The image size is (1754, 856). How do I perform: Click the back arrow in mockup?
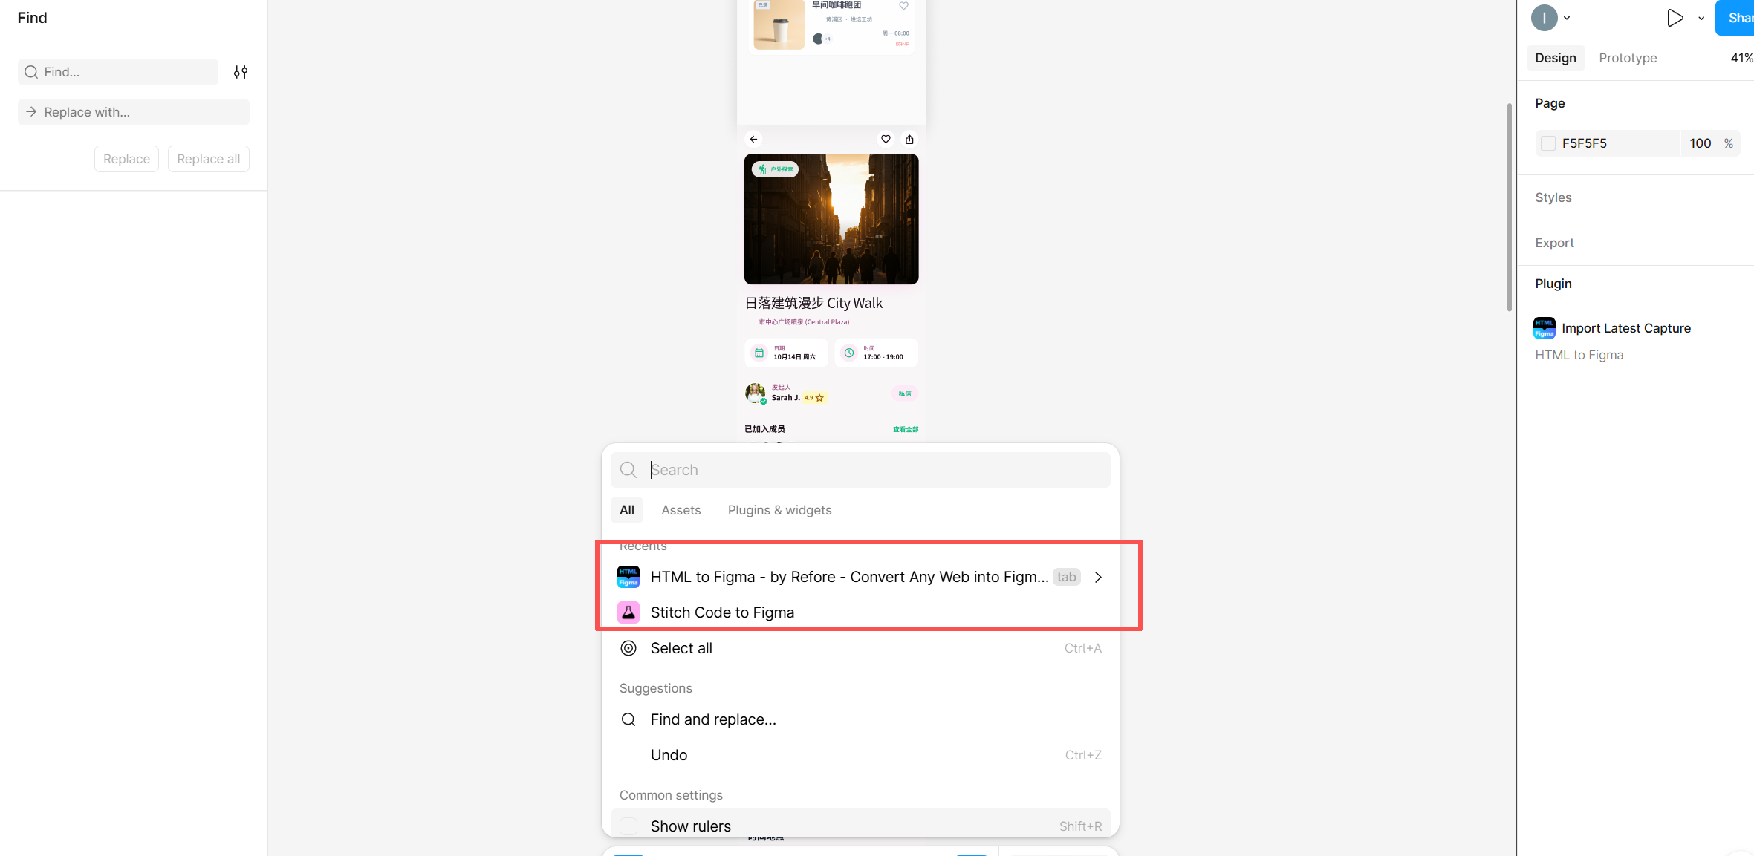[753, 139]
